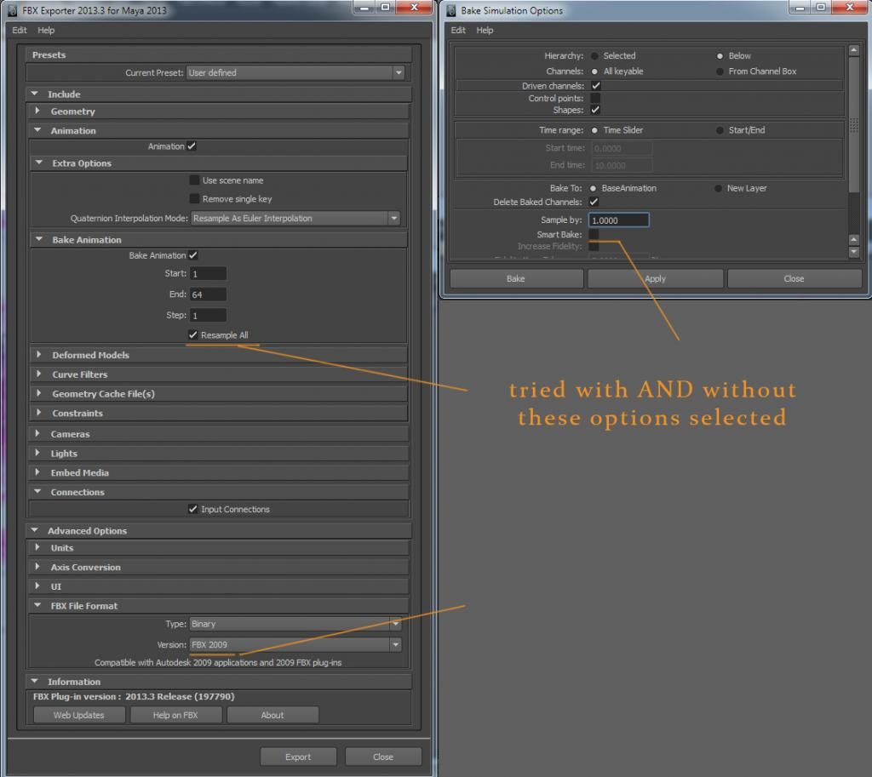Screen dimensions: 872x777
Task: Choose the Time Slider time range option
Action: [x=594, y=130]
